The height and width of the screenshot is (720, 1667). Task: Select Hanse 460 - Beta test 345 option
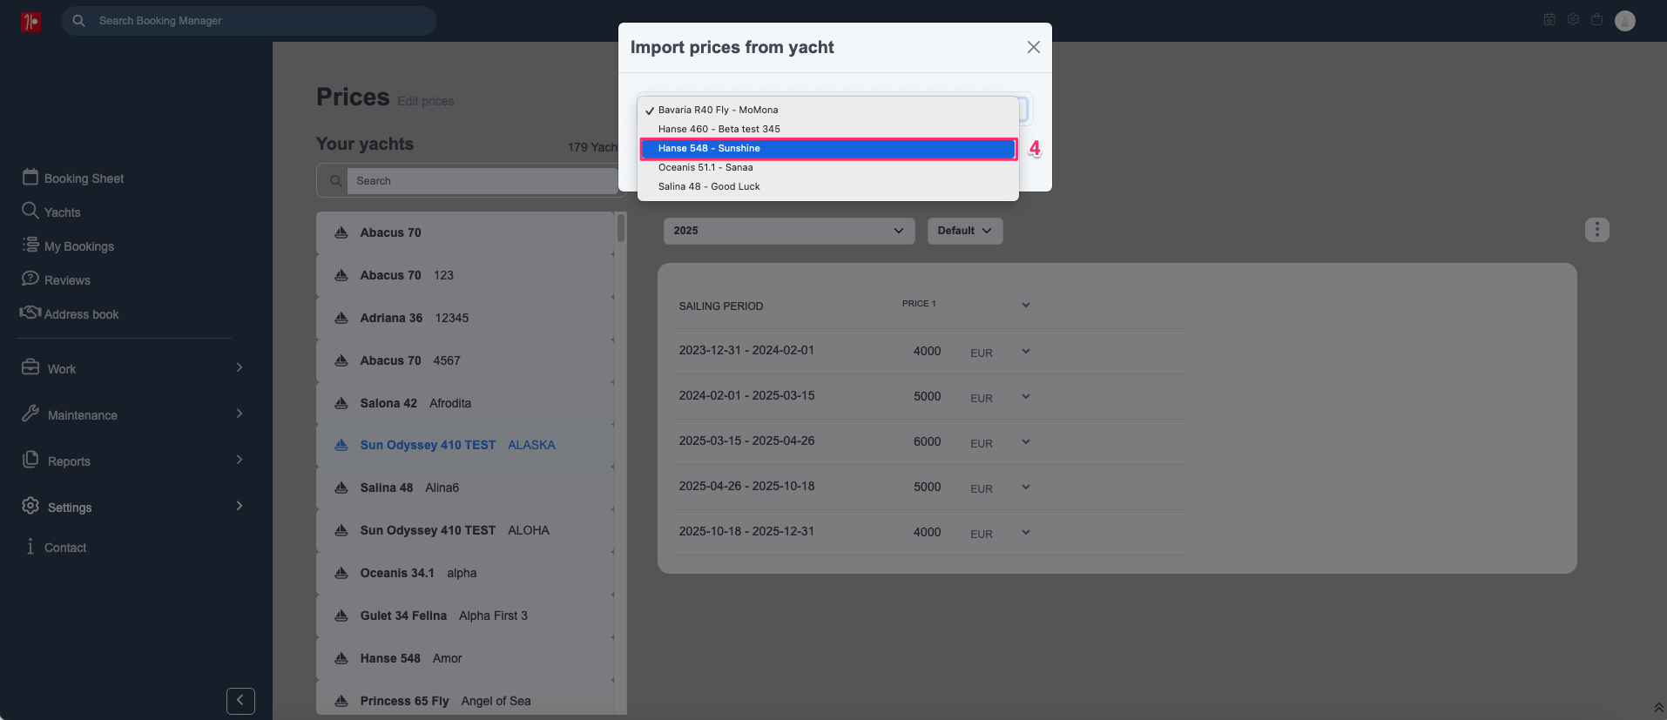(x=828, y=129)
